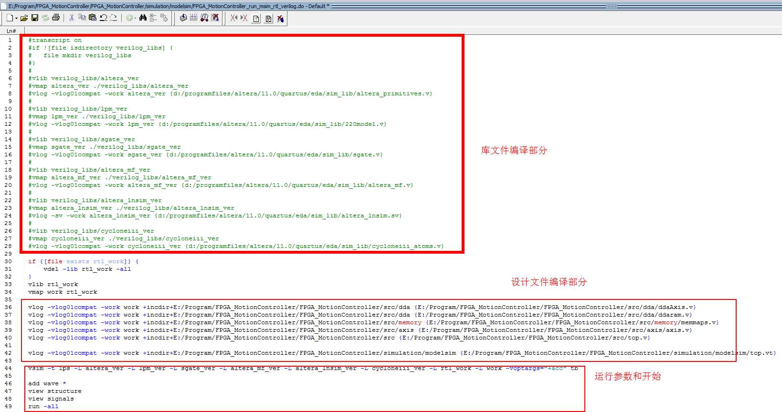This screenshot has width=782, height=412.
Task: Click the Reload green arrows icon
Action: coord(45,18)
